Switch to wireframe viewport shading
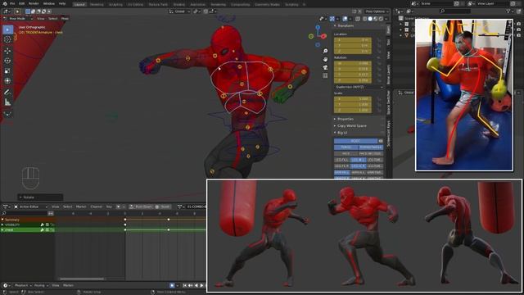 click(x=364, y=19)
